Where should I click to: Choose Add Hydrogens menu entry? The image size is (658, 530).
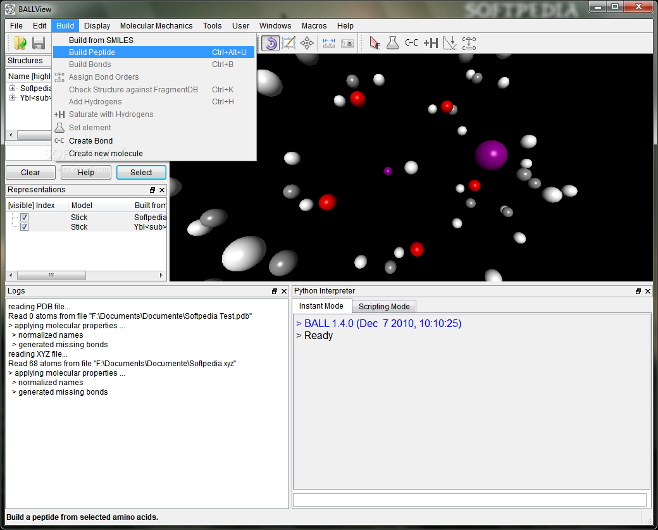coord(154,102)
